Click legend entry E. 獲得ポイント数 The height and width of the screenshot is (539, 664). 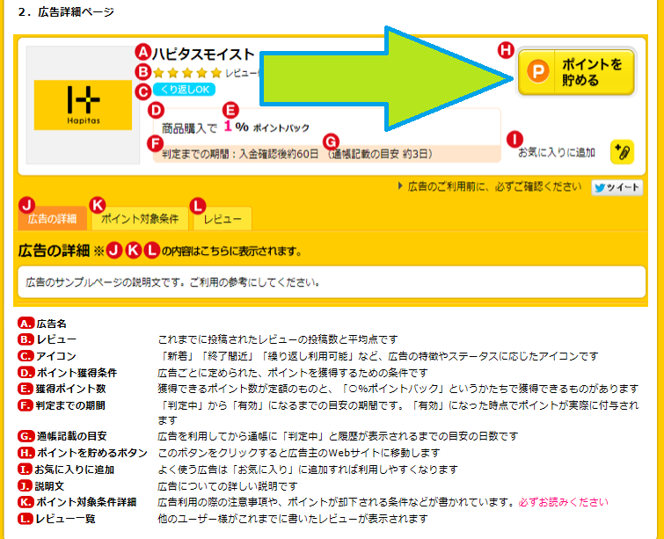click(x=62, y=389)
